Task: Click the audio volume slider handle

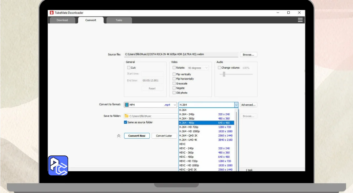Action: pos(224,74)
